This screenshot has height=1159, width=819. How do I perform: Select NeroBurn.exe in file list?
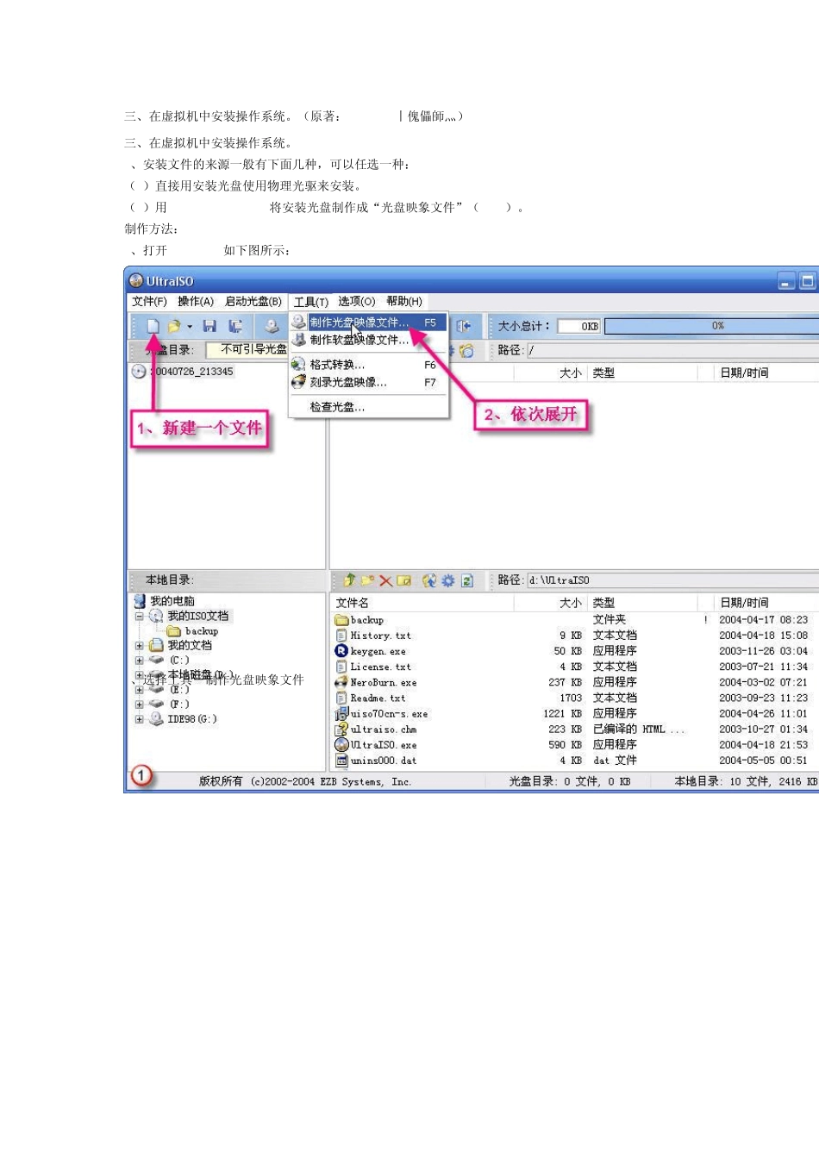click(x=383, y=682)
